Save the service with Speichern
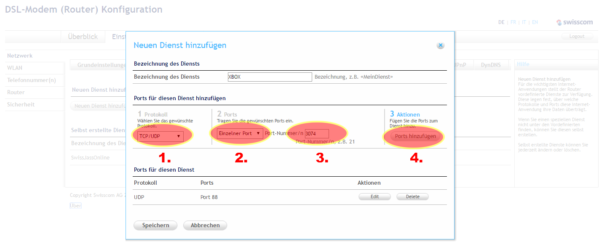The height and width of the screenshot is (252, 599). pyautogui.click(x=155, y=225)
